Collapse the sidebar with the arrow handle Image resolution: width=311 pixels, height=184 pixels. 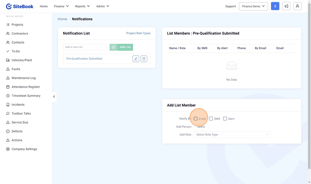tap(54, 96)
